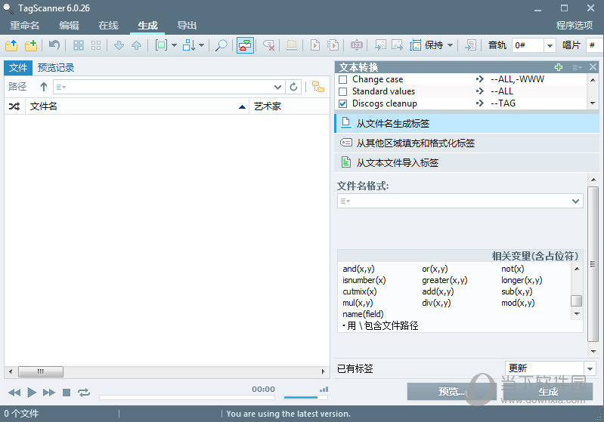Click the 生成 generate button
Image resolution: width=604 pixels, height=422 pixels.
[x=548, y=392]
